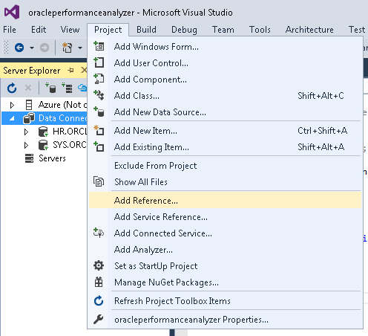Choose the highlighted Add Reference entry
Screen dimensions: 368x336
[x=225, y=201]
